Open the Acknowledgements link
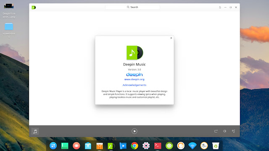269x151 pixels. click(134, 85)
